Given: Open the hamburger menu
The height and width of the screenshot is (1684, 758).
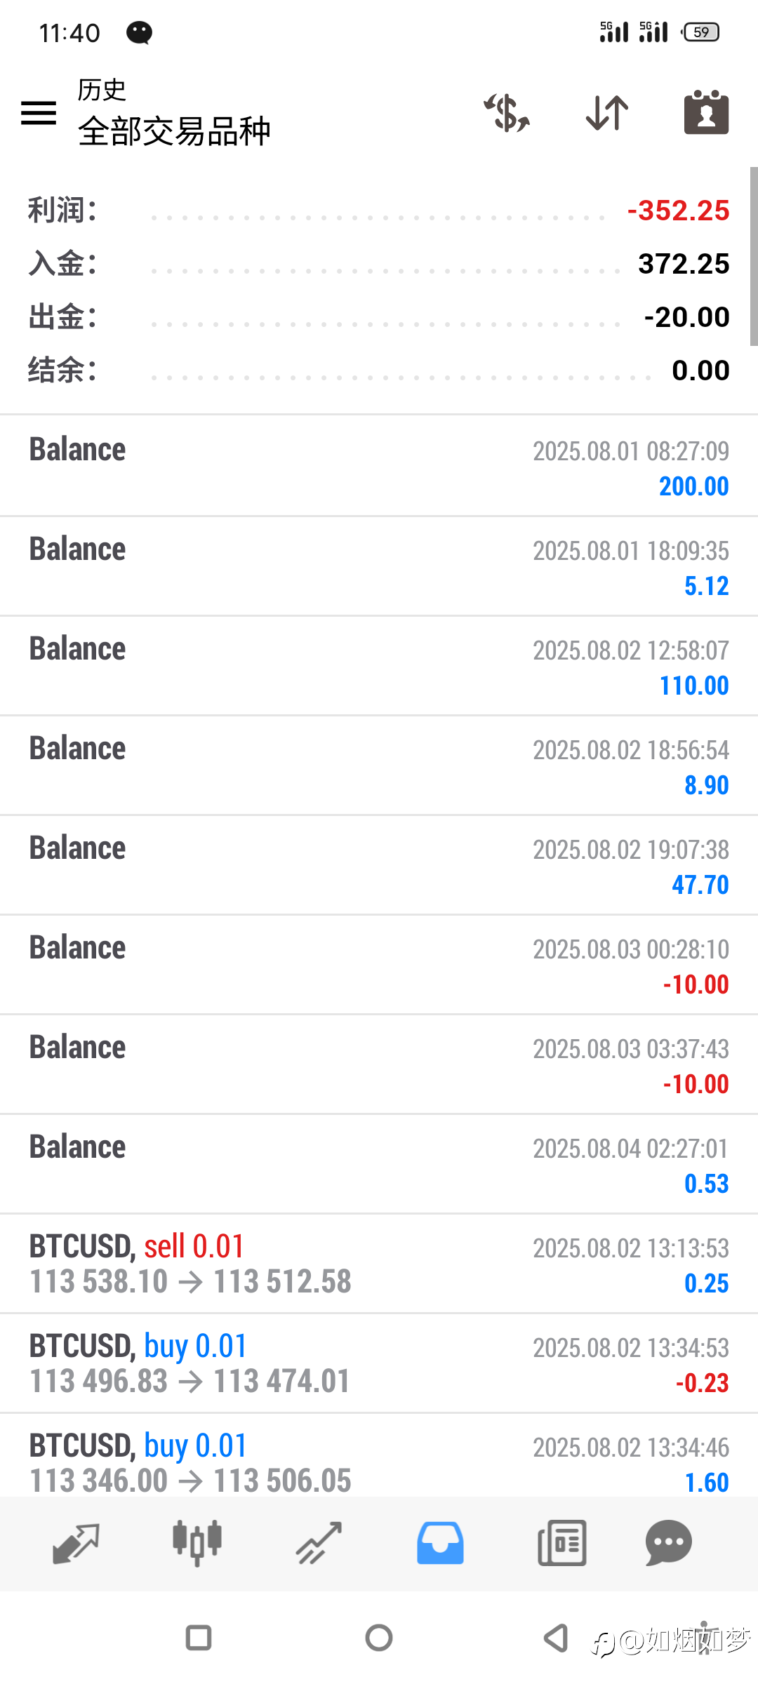Looking at the screenshot, I should click(39, 112).
